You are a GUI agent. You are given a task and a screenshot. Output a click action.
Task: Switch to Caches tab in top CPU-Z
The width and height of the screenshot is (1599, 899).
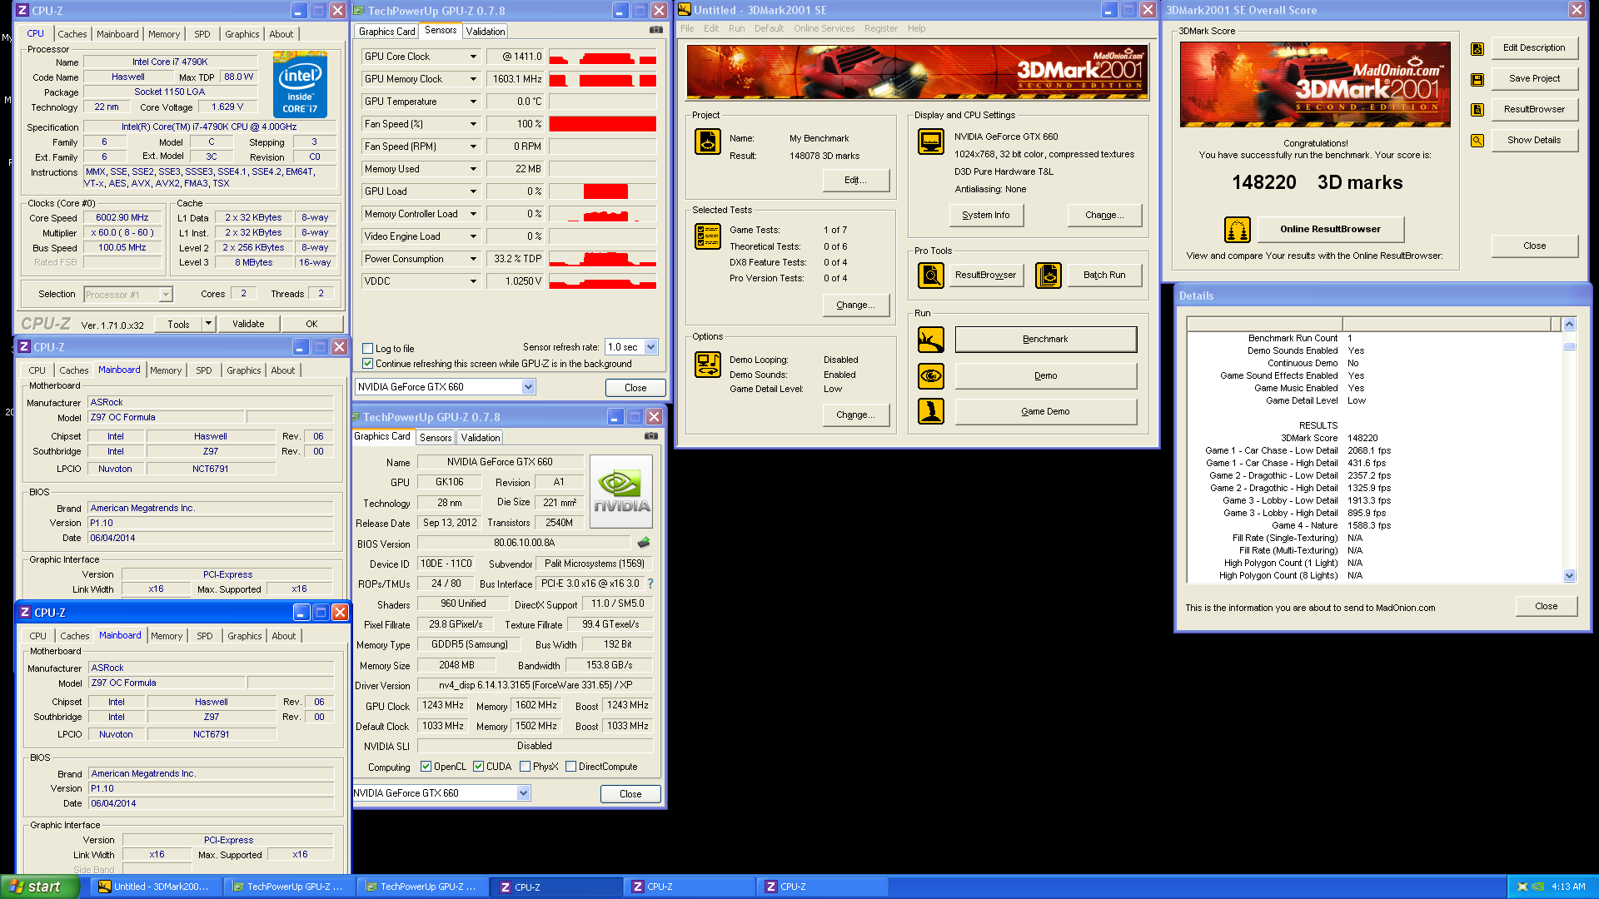click(x=72, y=34)
